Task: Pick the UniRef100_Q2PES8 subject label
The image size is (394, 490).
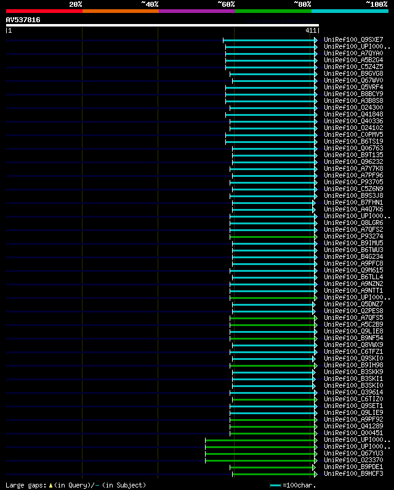Action: pos(353,311)
